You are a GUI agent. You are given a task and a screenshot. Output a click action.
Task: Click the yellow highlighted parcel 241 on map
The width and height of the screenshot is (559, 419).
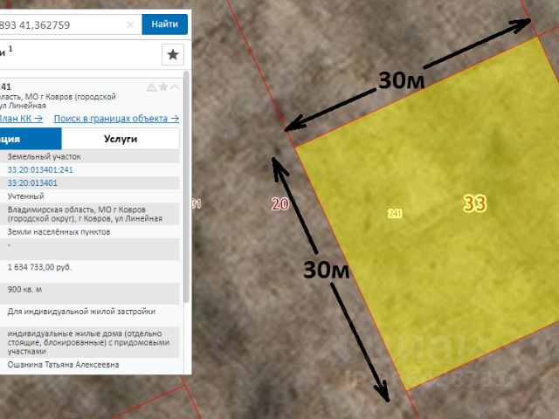(437, 262)
